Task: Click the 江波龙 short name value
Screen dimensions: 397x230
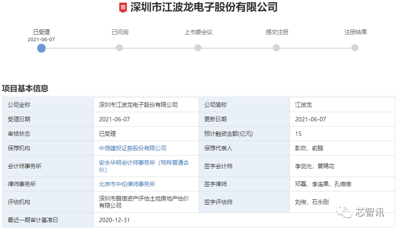Action: [x=303, y=105]
